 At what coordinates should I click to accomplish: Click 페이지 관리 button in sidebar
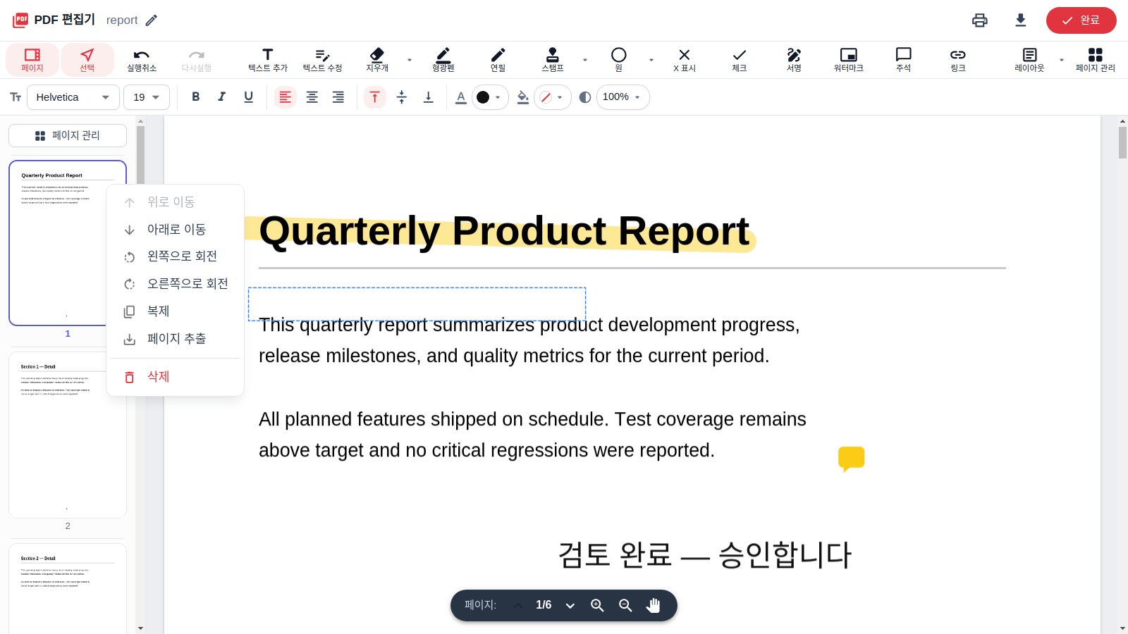pos(68,135)
